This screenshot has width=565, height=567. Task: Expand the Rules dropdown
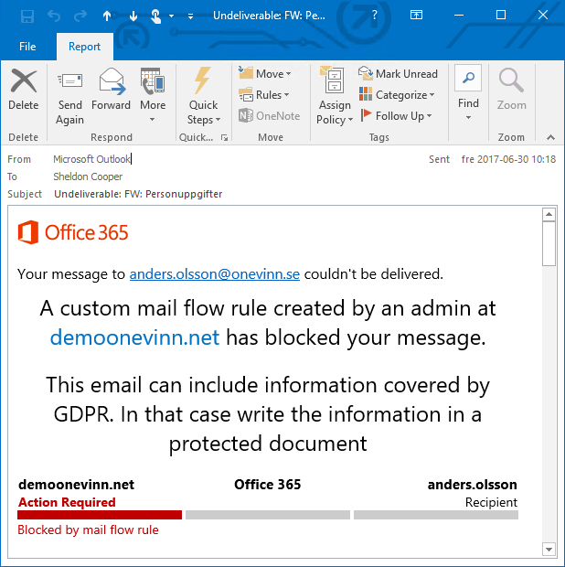264,95
